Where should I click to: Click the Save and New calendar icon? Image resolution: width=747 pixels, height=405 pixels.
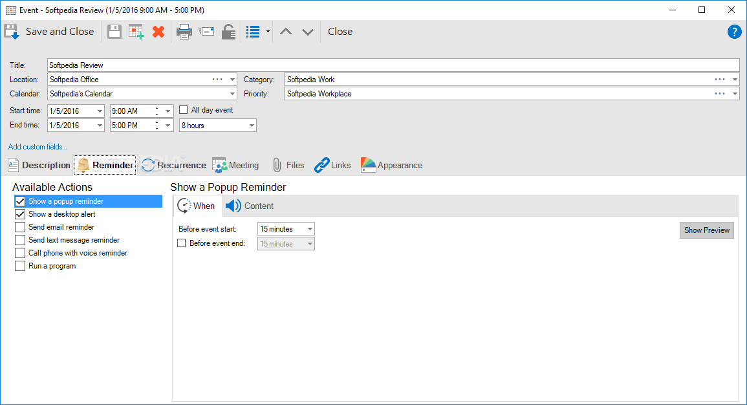136,32
